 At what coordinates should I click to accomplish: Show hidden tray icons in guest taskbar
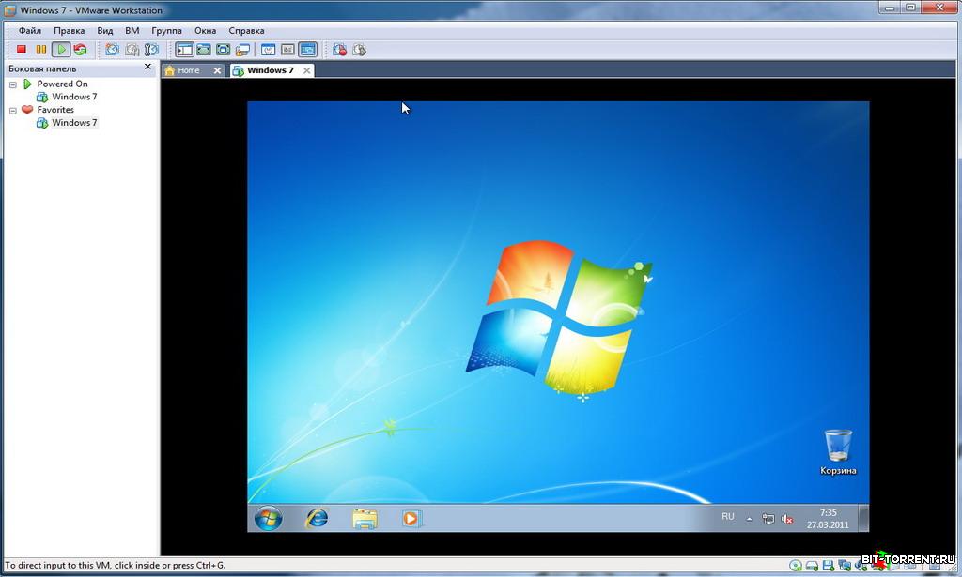pos(749,519)
